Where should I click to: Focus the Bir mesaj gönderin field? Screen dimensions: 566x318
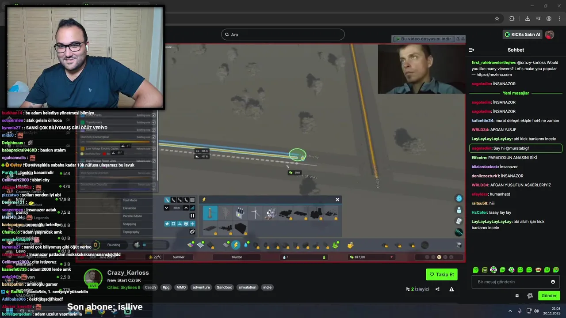pyautogui.click(x=516, y=282)
